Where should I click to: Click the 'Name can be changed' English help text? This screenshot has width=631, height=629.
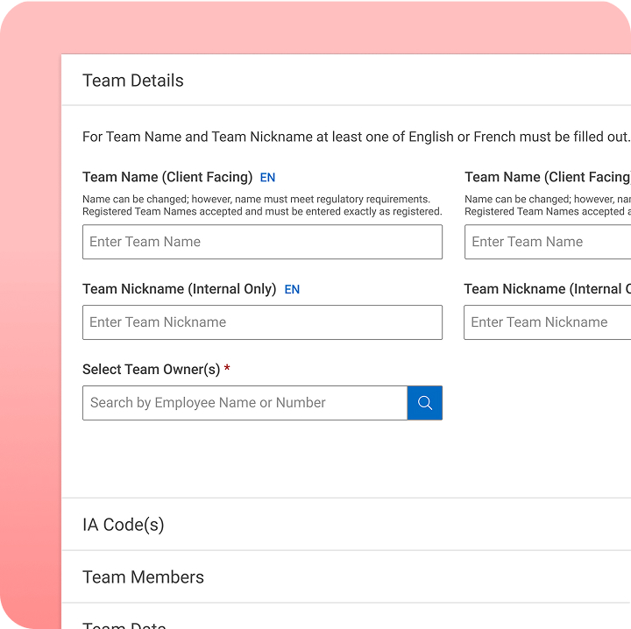coord(262,205)
